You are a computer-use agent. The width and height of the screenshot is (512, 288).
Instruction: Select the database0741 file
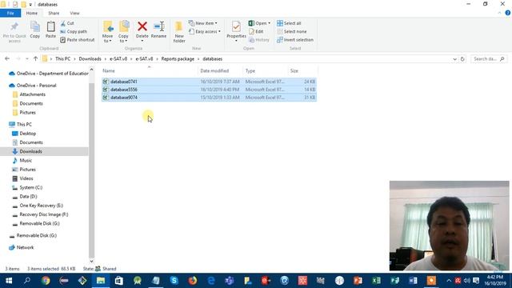click(209, 82)
